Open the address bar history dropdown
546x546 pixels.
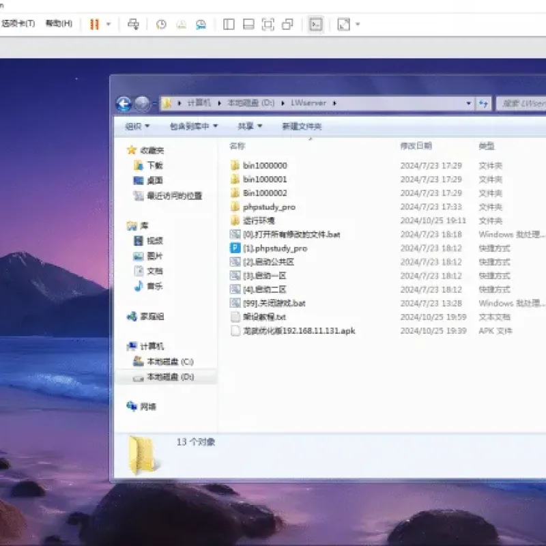[469, 103]
